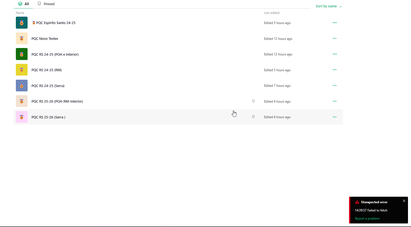Click the Last edited column header

[x=271, y=13]
